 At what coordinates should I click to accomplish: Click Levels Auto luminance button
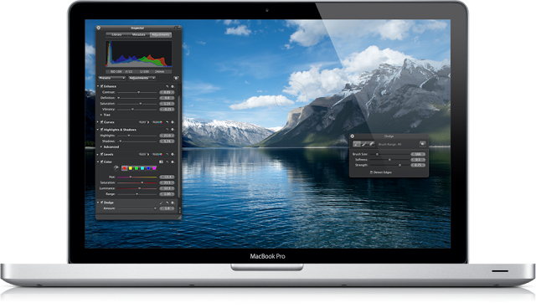(143, 154)
